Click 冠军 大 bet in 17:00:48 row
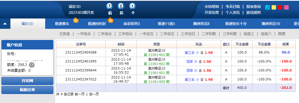The image size is (299, 103). pos(192,61)
